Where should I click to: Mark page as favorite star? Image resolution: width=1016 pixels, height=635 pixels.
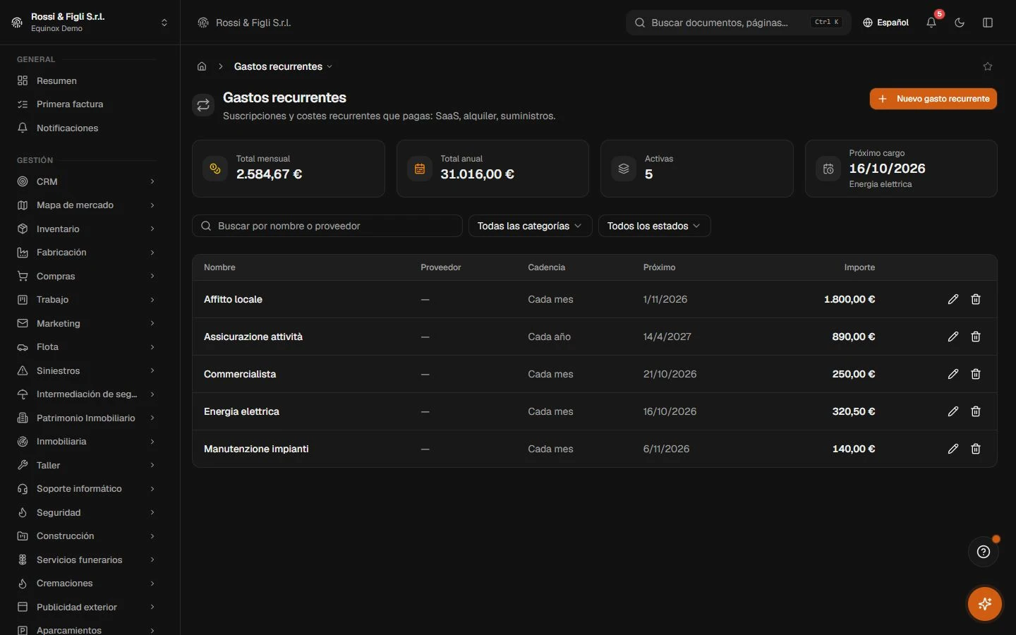pos(988,66)
